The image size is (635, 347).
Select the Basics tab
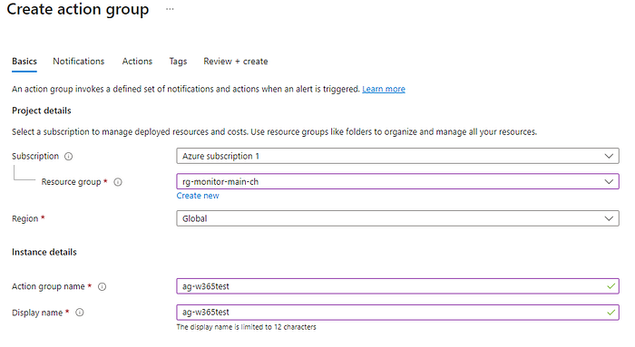pos(24,61)
